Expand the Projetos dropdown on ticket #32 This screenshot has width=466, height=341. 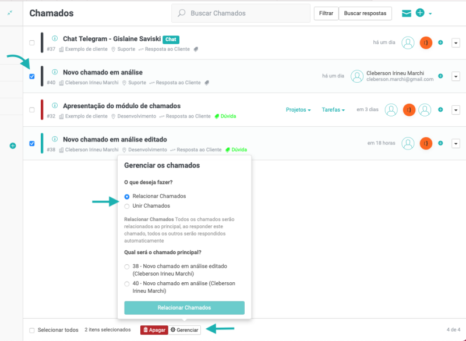(298, 110)
